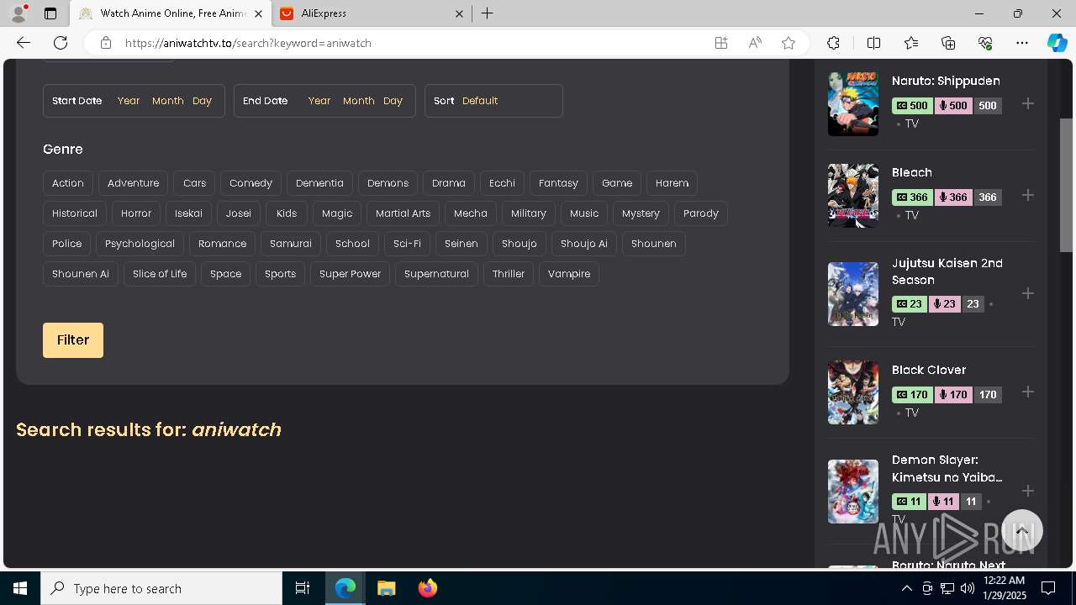Switch to Watch Anime Online tab

coord(171,13)
